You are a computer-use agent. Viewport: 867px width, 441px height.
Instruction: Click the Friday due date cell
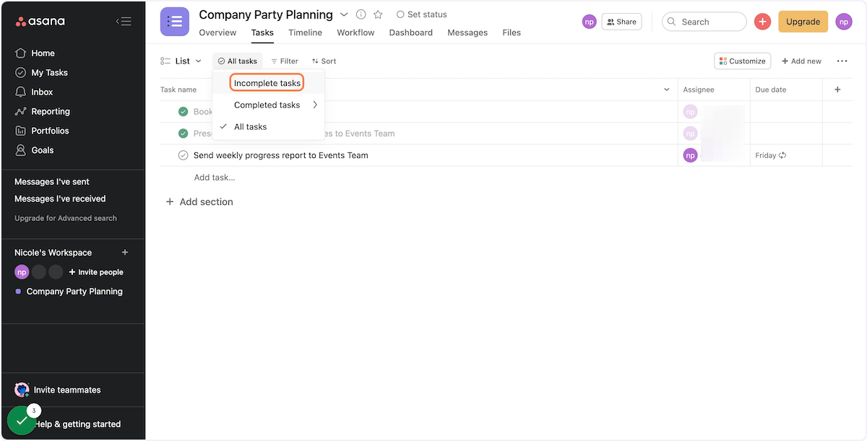point(786,155)
